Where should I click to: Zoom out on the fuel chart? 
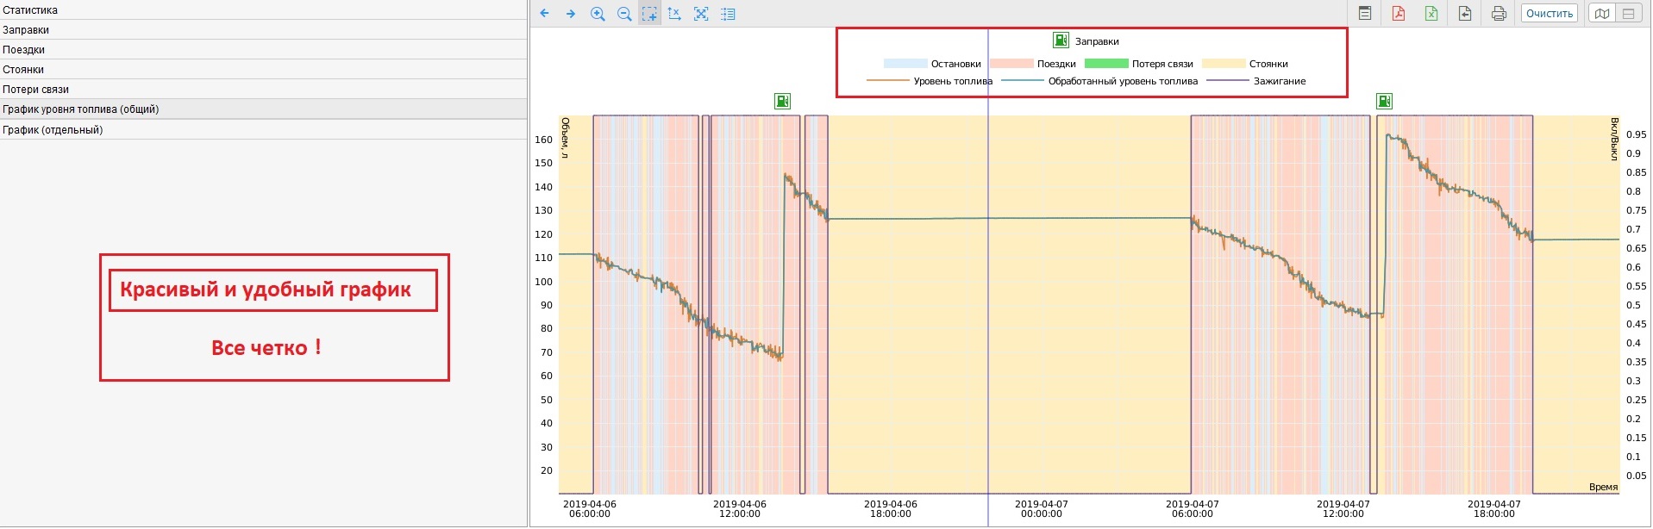[x=624, y=14]
